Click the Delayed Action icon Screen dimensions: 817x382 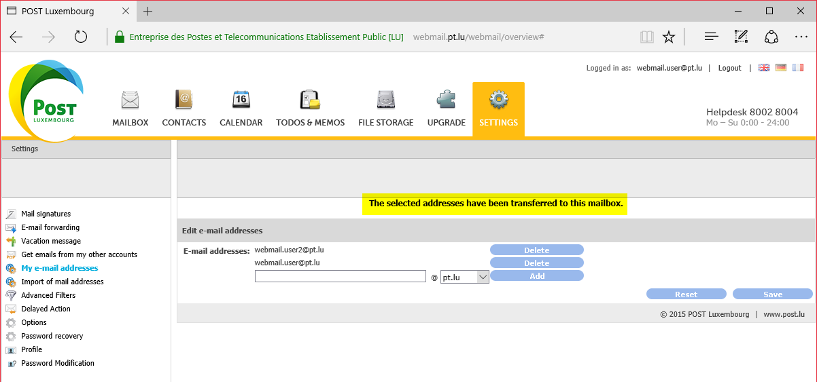pyautogui.click(x=11, y=309)
